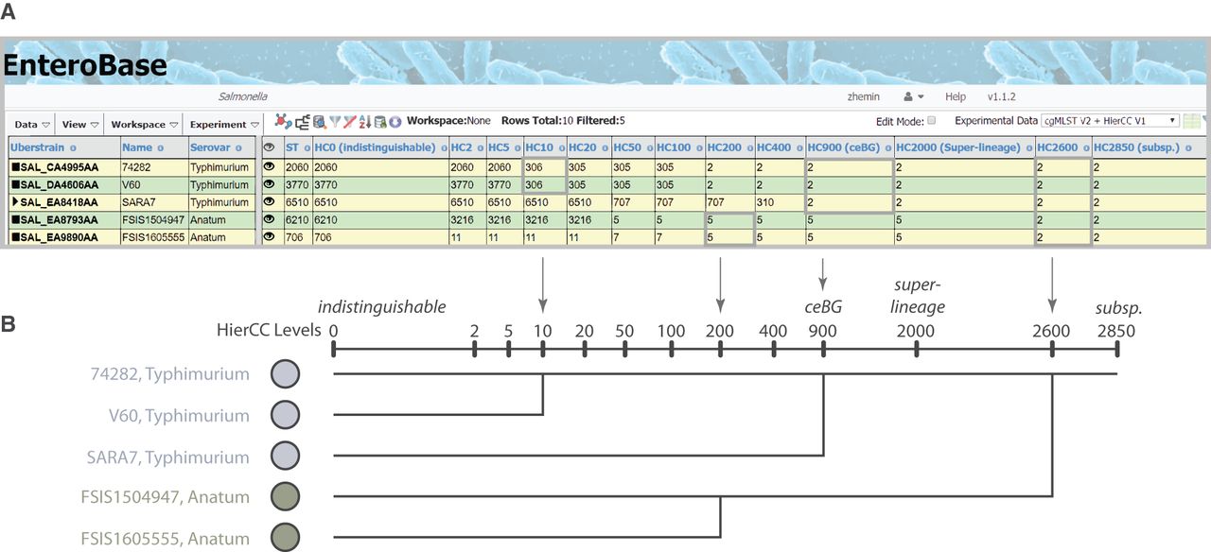Toggle eye icon for SAL_CA4995AA row

coord(269,167)
